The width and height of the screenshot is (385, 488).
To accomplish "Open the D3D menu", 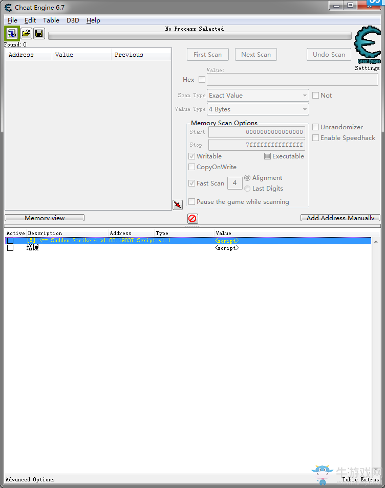I will [73, 20].
